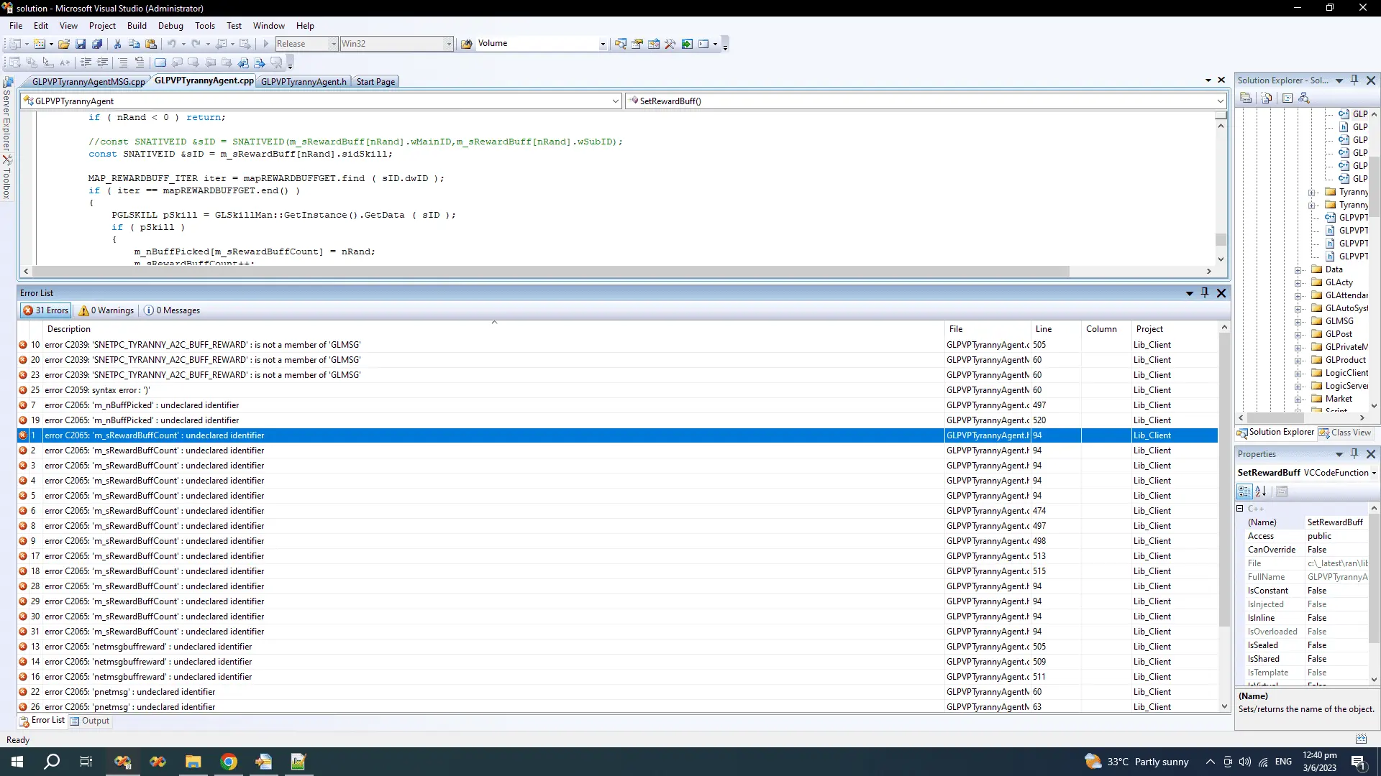Screen dimensions: 1381x776
Task: Click the Decrease indent toolbar icon
Action: point(86,63)
